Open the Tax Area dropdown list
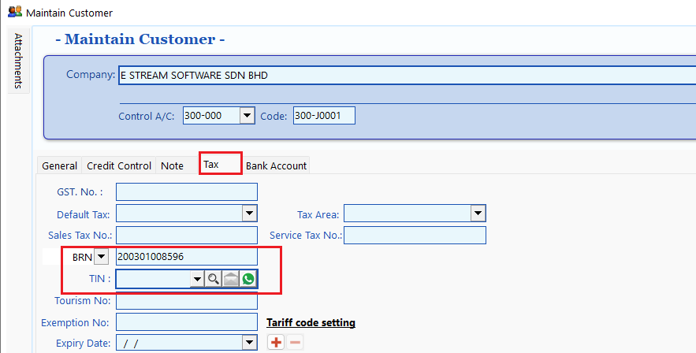The width and height of the screenshot is (696, 353). pyautogui.click(x=478, y=214)
